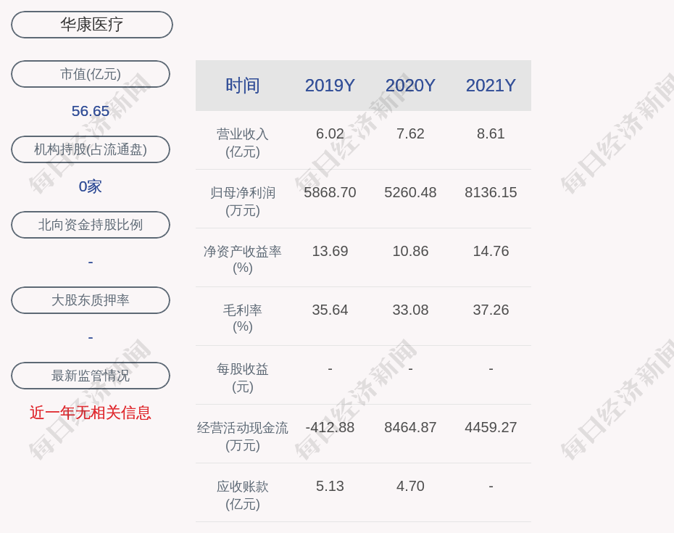Image resolution: width=674 pixels, height=533 pixels.
Task: Click the 0家 institution count
Action: pyautogui.click(x=91, y=186)
